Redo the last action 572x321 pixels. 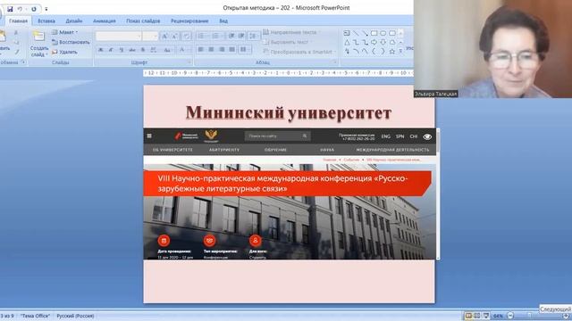point(34,9)
